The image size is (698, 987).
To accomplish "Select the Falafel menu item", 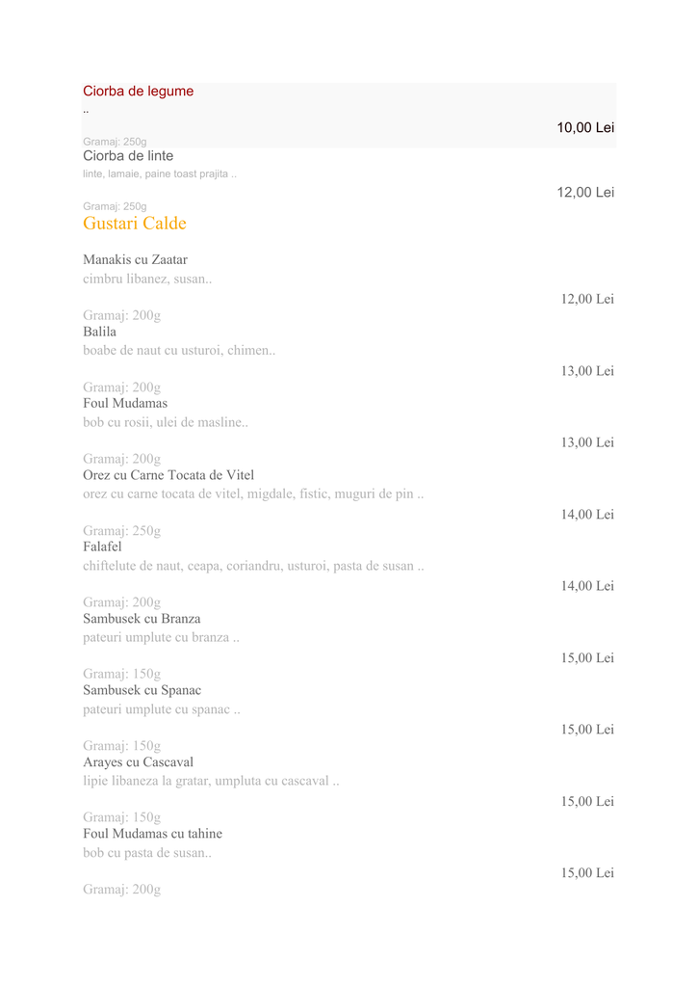I will tap(102, 547).
